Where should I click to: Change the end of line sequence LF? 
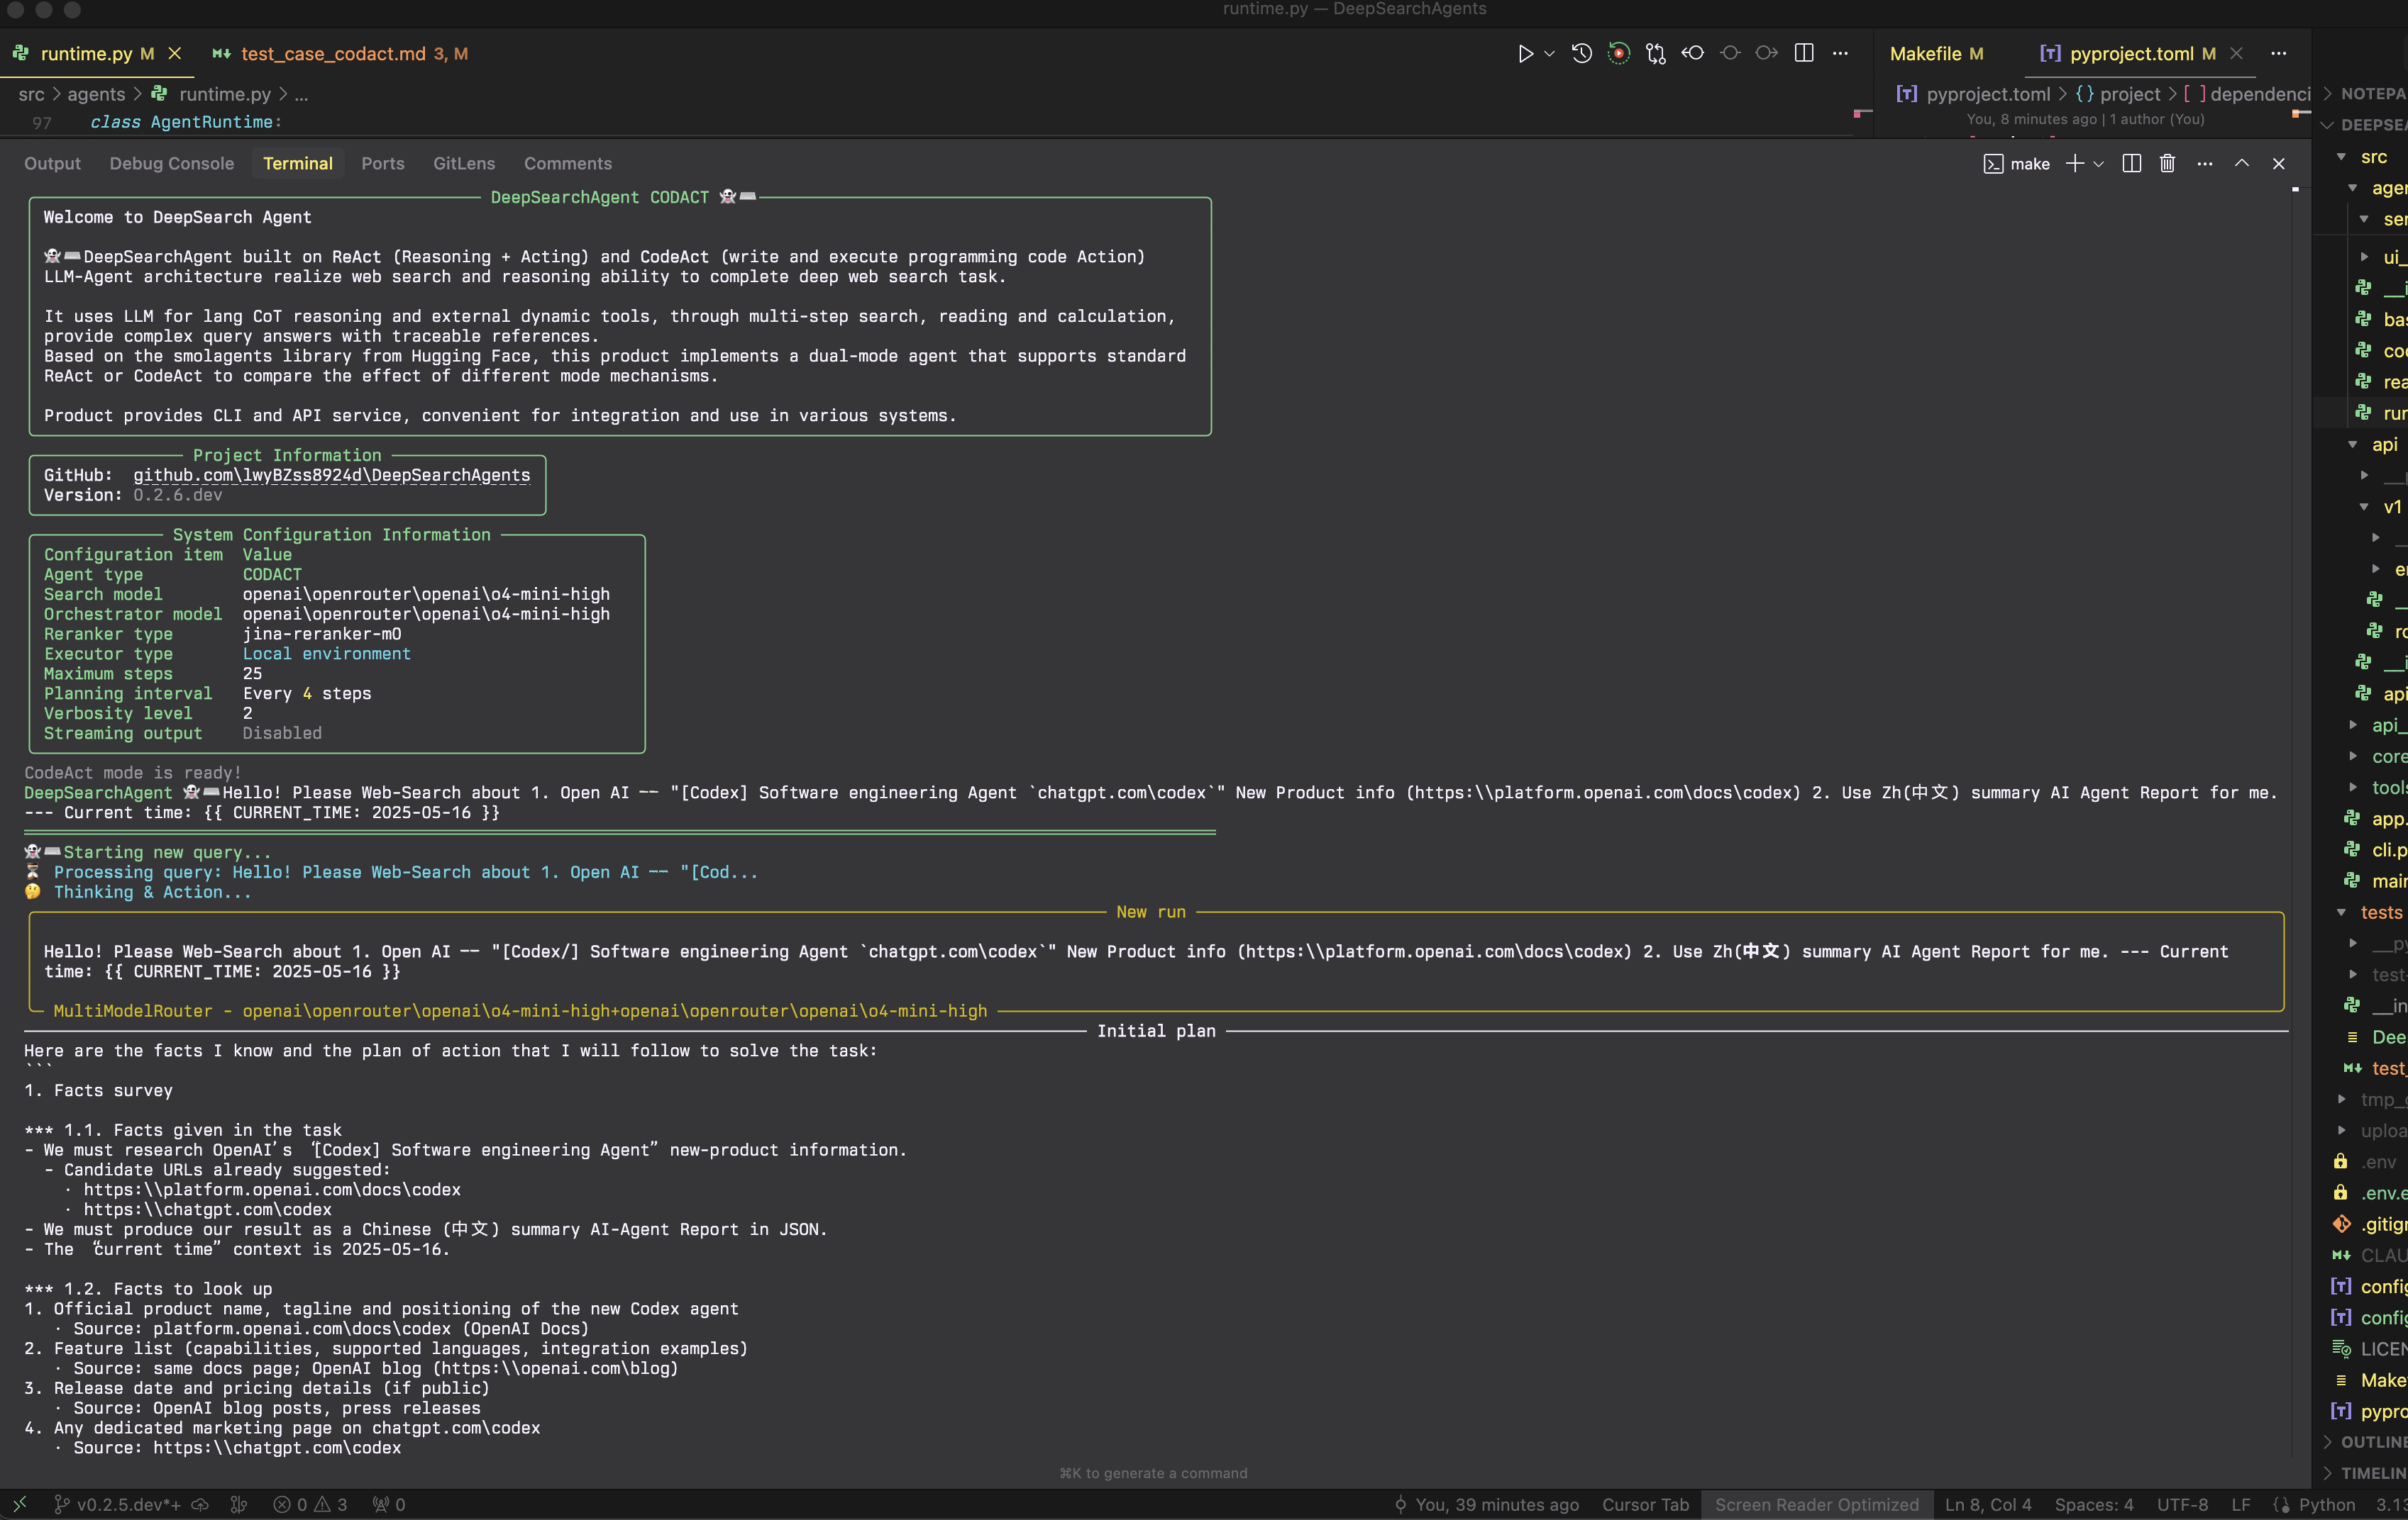pyautogui.click(x=2241, y=1504)
